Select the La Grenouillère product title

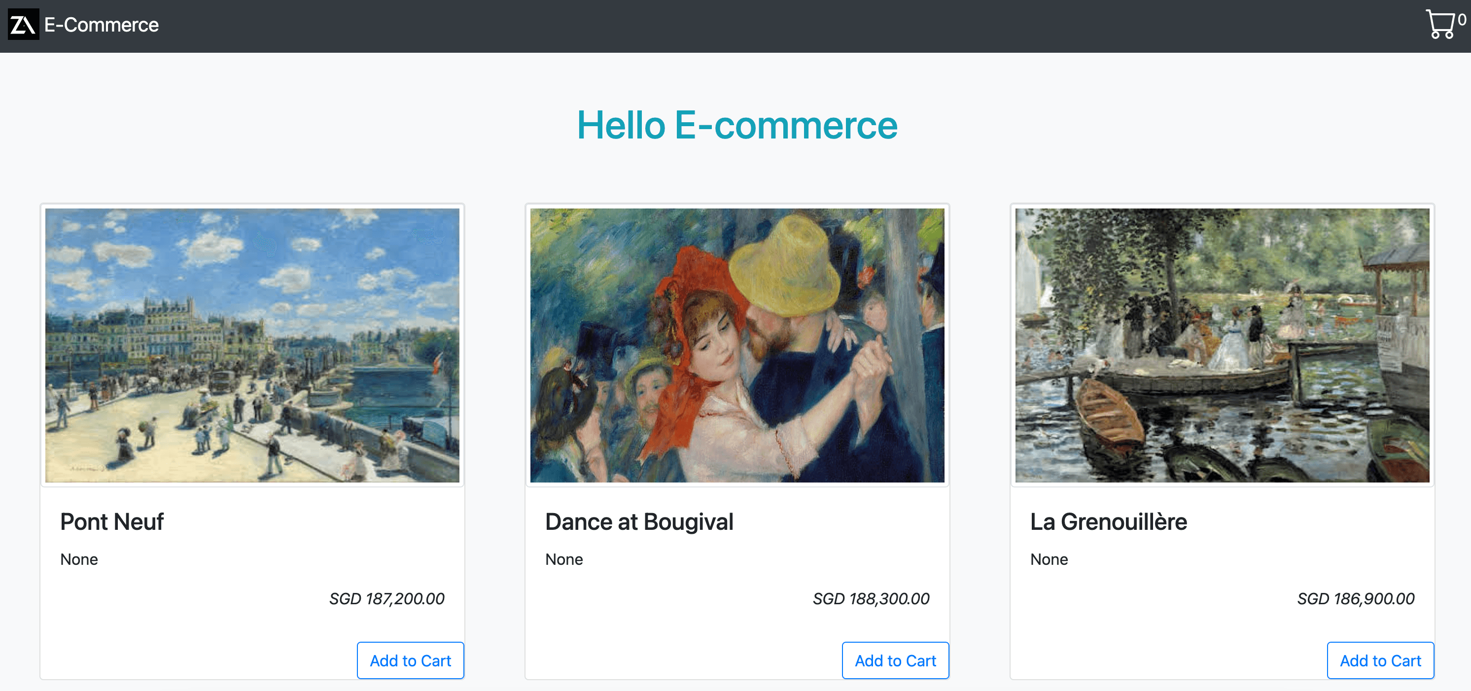1108,521
